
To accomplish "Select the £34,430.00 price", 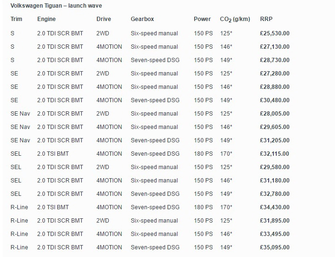I will point(275,207).
